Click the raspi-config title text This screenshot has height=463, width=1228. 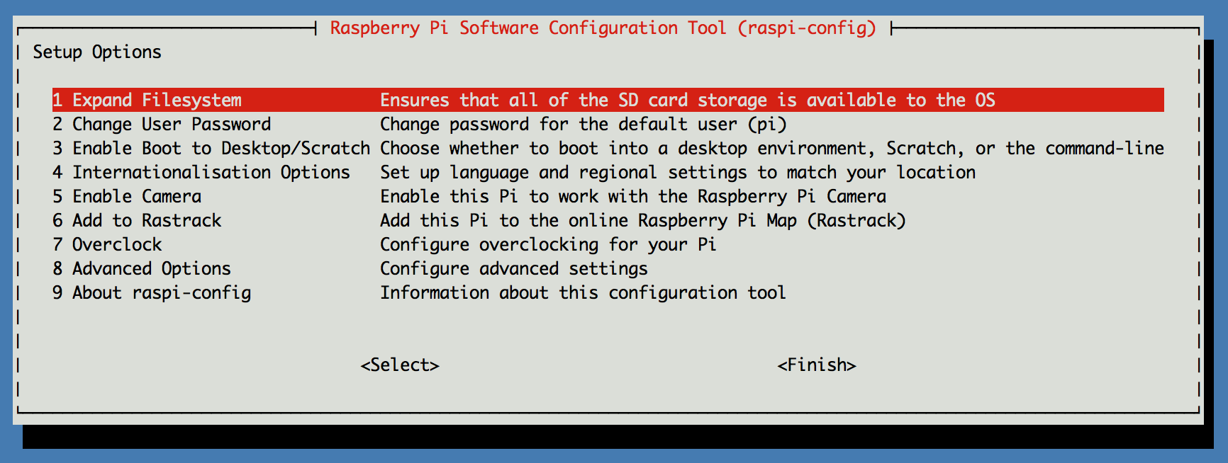pyautogui.click(x=603, y=28)
